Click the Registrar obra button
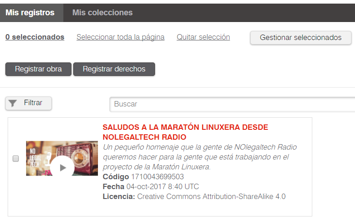This screenshot has width=355, height=221. click(x=38, y=69)
